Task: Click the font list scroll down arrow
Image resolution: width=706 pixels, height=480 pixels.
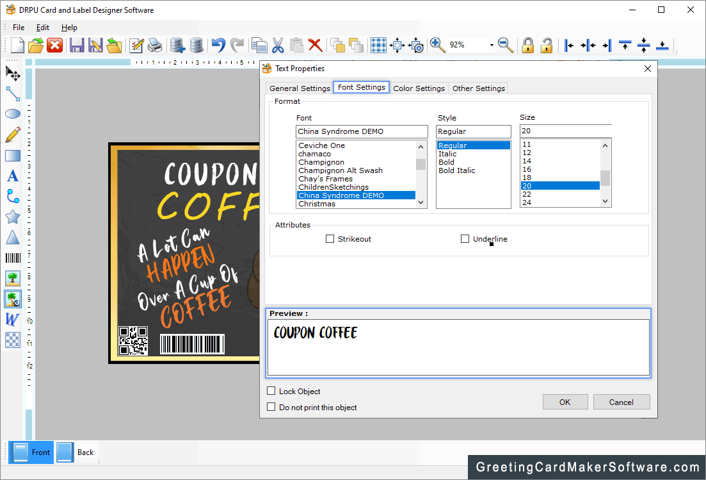Action: click(421, 203)
